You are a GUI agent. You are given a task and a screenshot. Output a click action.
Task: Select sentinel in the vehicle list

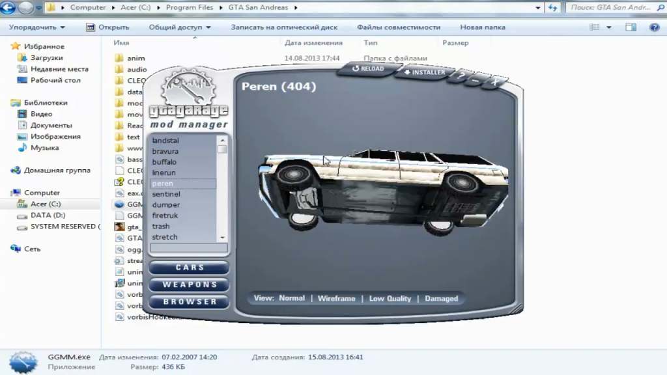click(x=183, y=194)
